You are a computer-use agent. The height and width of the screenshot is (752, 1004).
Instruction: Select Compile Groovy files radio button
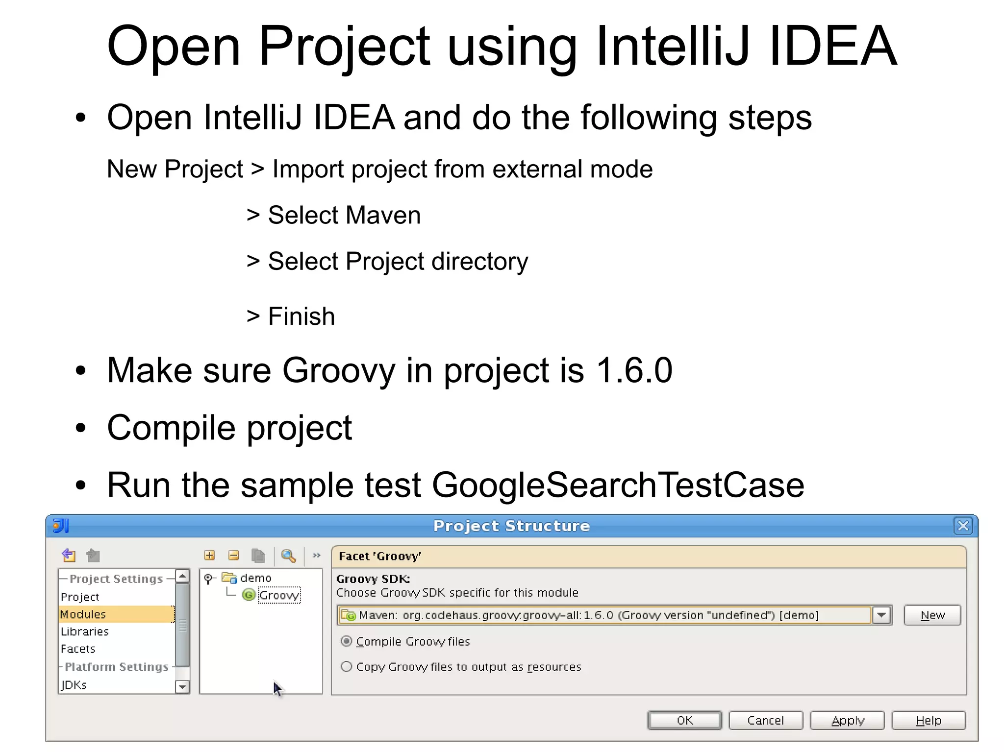point(347,641)
